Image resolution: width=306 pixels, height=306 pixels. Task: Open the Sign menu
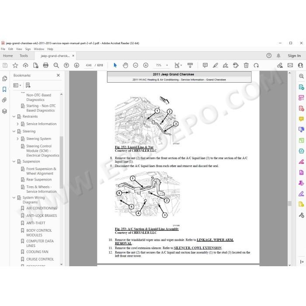tap(28, 49)
